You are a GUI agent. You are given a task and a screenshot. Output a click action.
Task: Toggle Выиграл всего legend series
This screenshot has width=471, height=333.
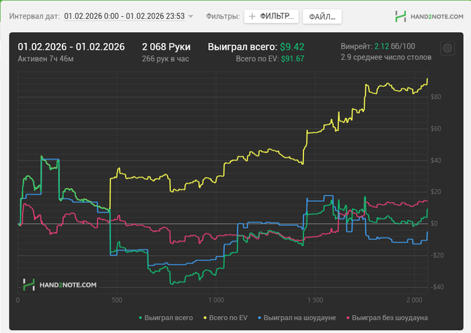[x=166, y=318]
